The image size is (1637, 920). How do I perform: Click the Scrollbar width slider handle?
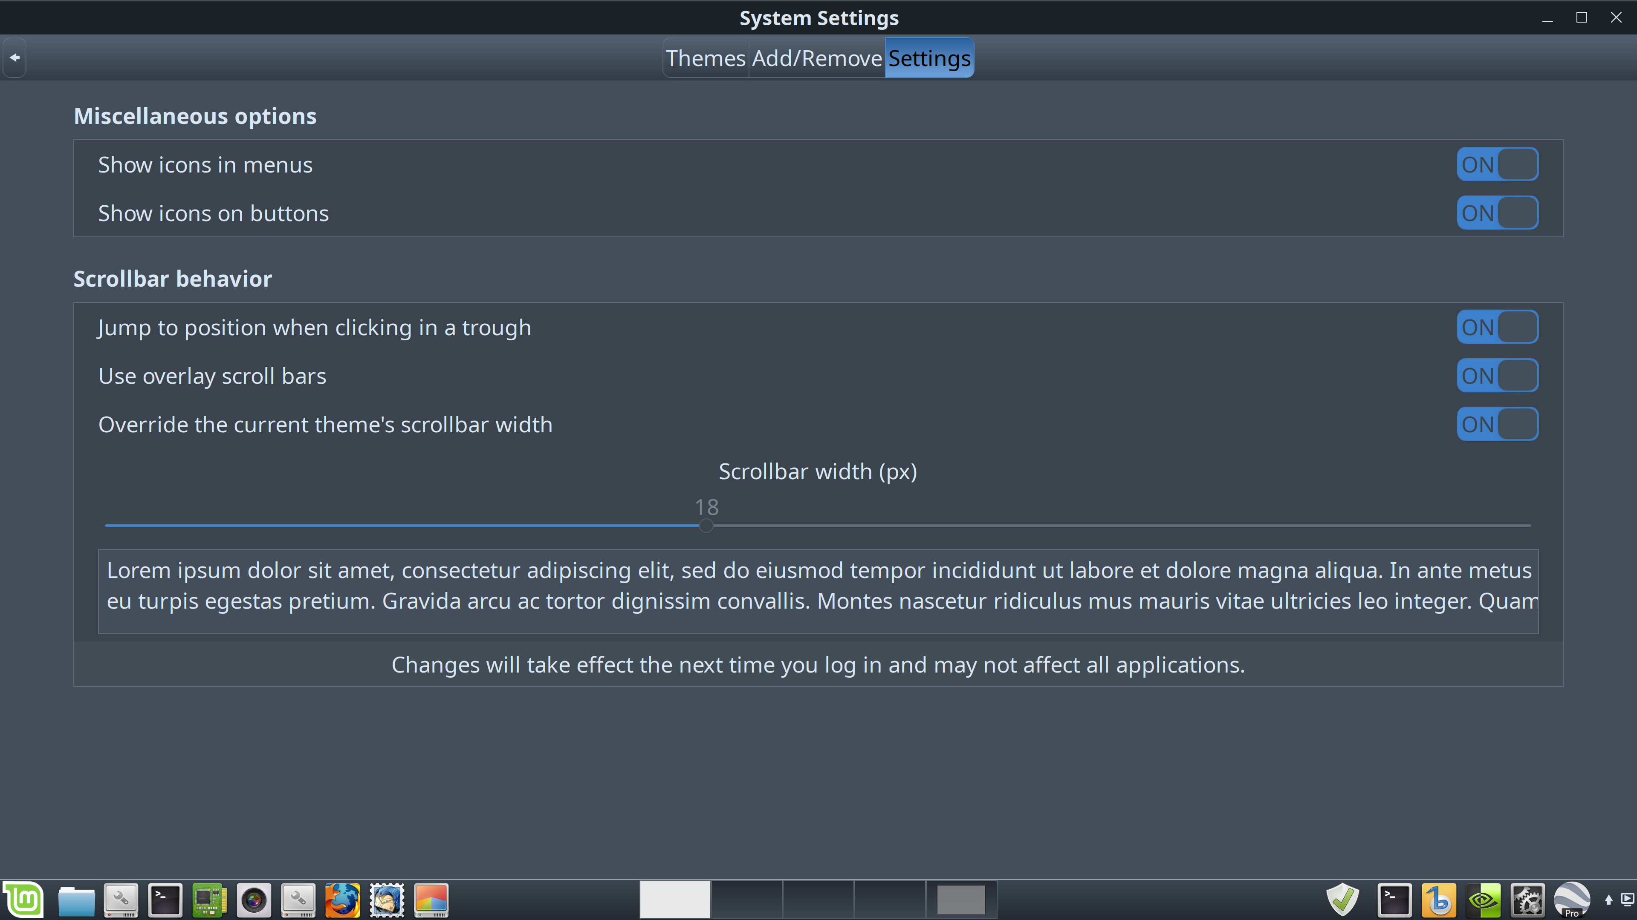(706, 526)
